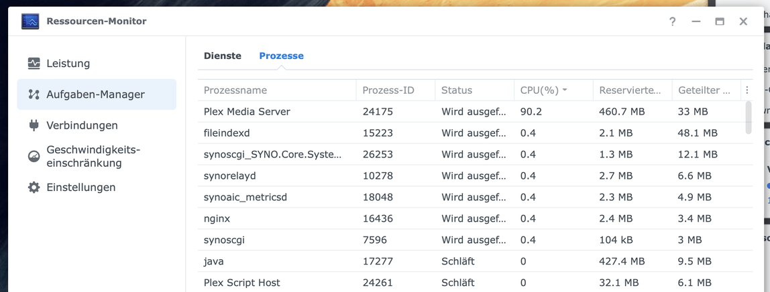
Task: Open help with the question mark icon
Action: pyautogui.click(x=672, y=21)
